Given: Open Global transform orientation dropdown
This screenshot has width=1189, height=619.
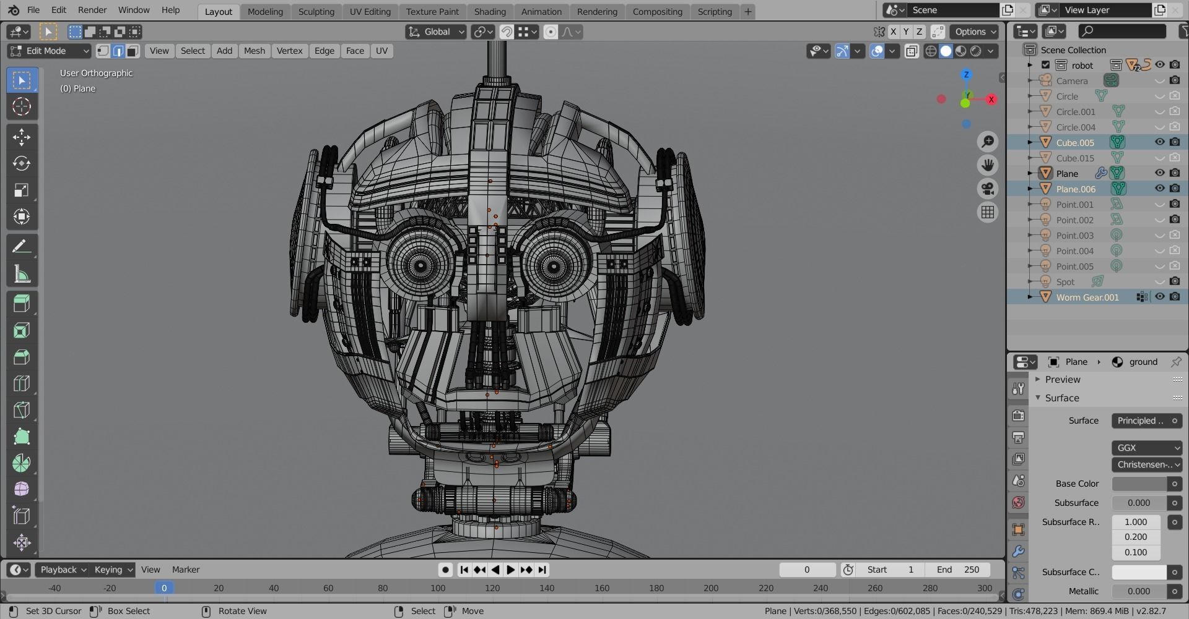Looking at the screenshot, I should pyautogui.click(x=436, y=32).
